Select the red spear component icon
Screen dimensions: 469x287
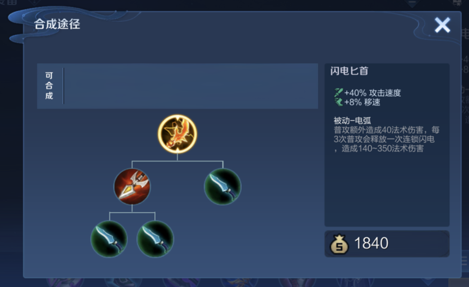(132, 187)
